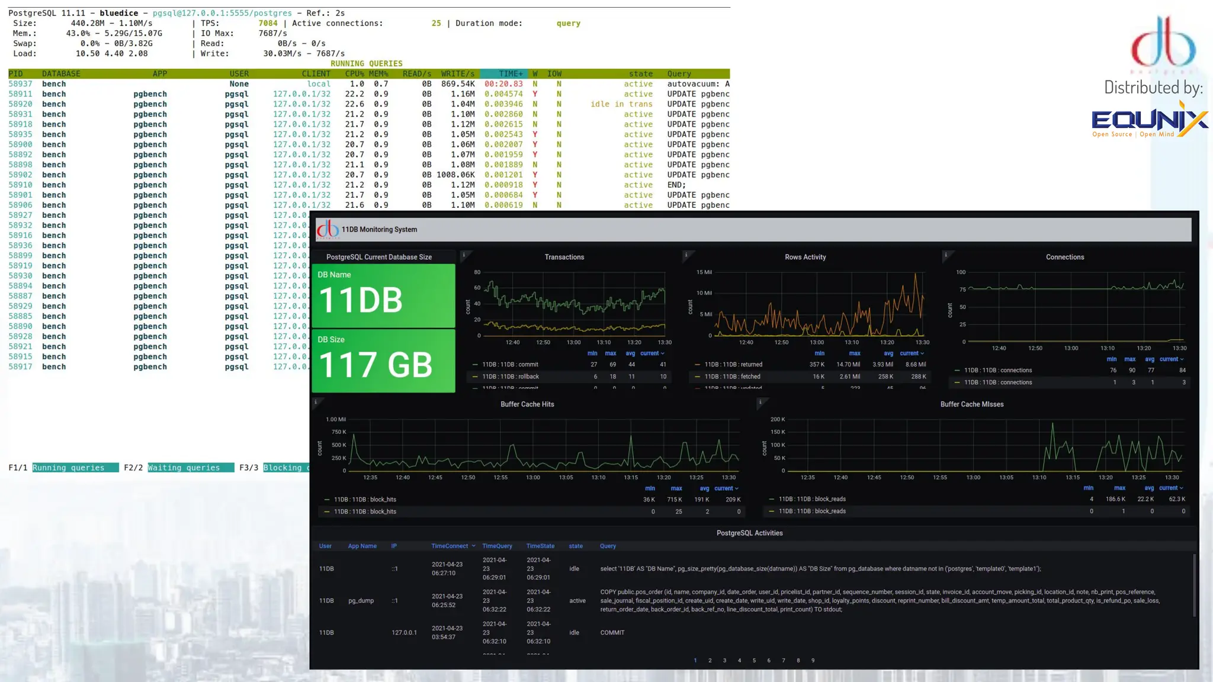
Task: Toggle the commit series in Transactions legend
Action: pyautogui.click(x=509, y=365)
